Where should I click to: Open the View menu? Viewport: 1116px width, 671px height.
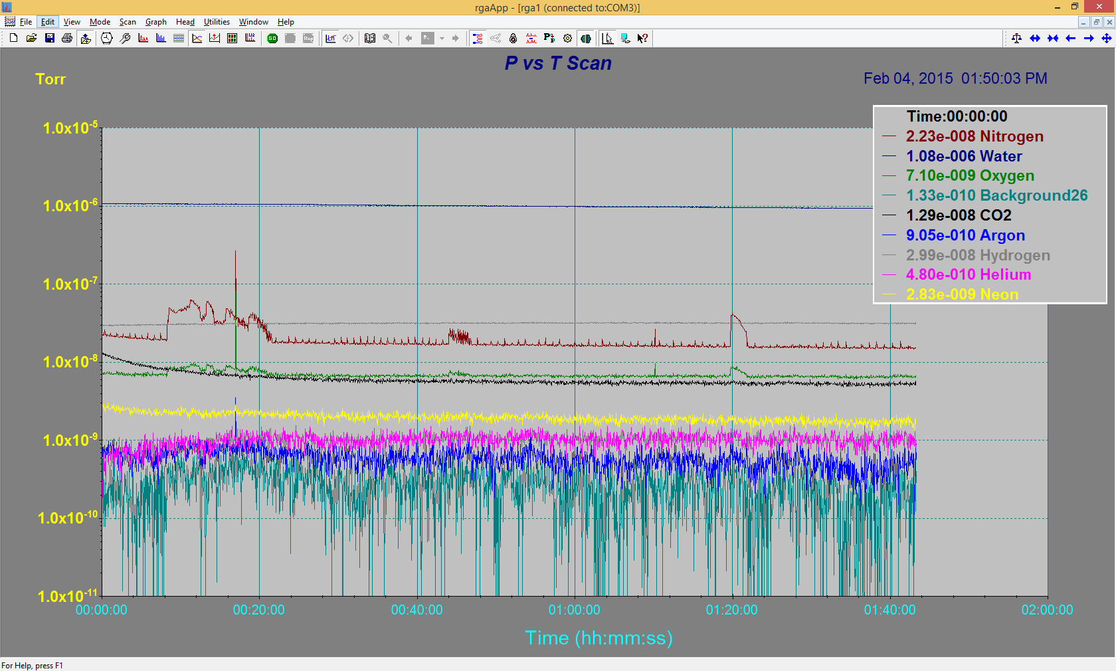(72, 22)
